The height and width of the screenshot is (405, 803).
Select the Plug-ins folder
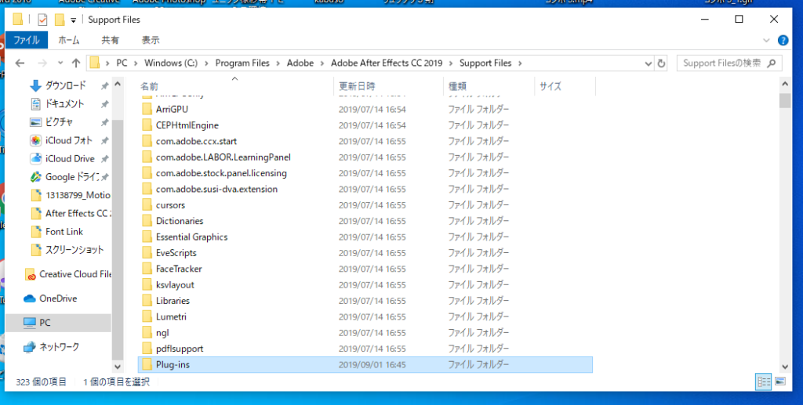coord(173,364)
